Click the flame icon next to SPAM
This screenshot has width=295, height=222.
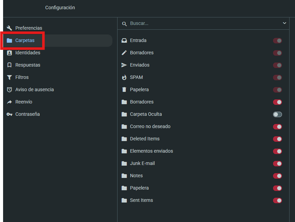[124, 77]
